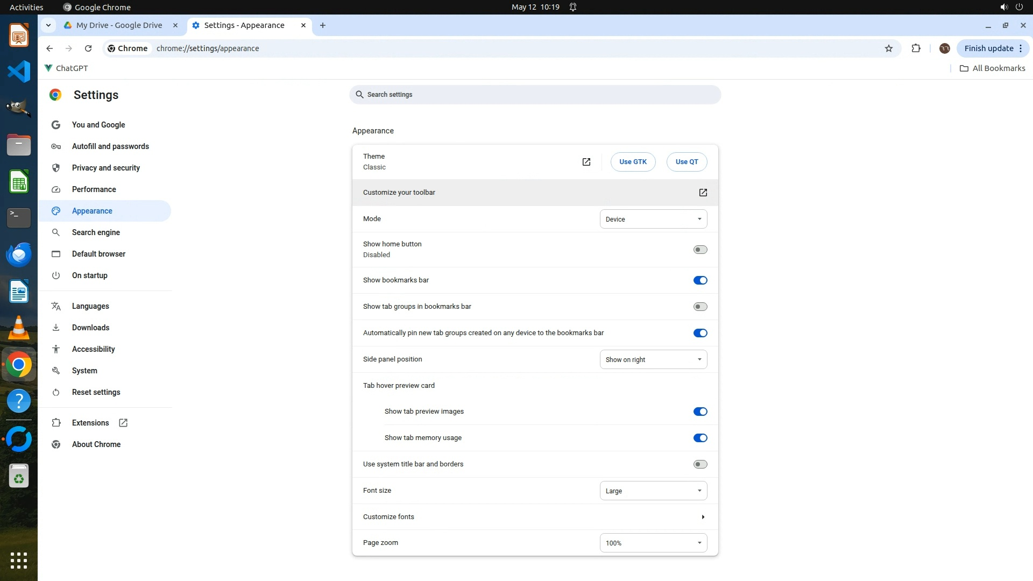The height and width of the screenshot is (581, 1033).
Task: Open the Extensions puzzle icon in toolbar
Action: click(916, 48)
